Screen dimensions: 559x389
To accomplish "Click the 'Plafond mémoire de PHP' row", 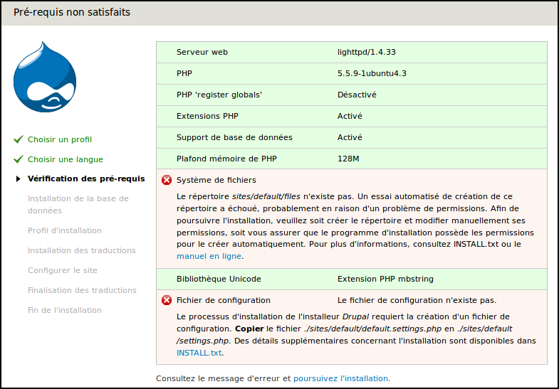I will pyautogui.click(x=352, y=159).
